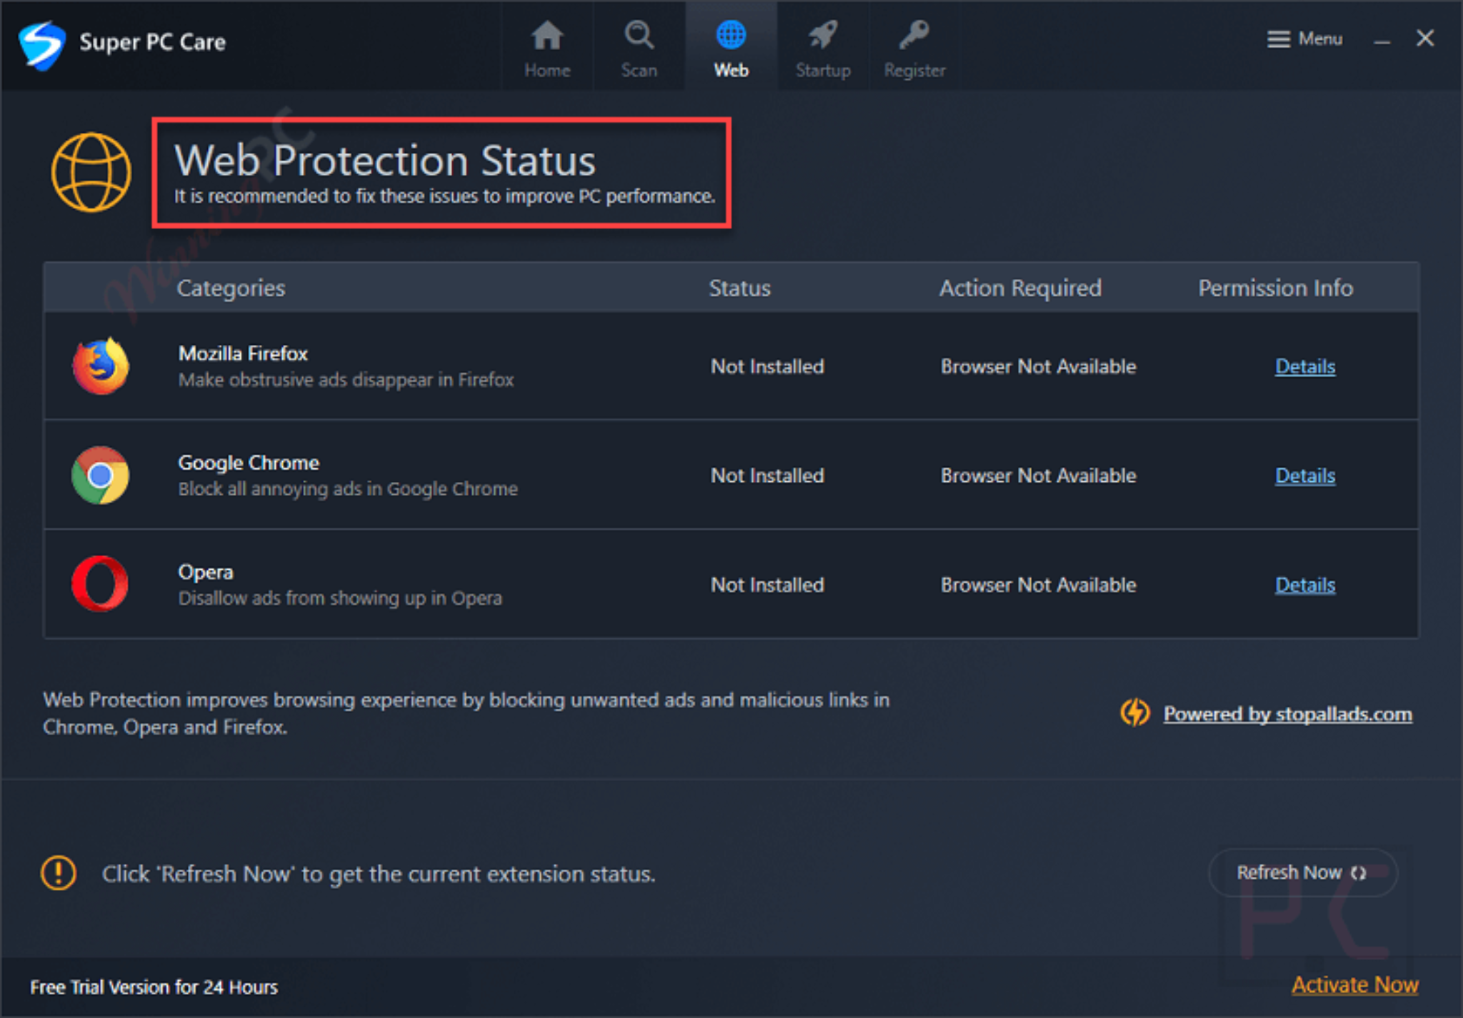Select the Google Chrome row title
This screenshot has height=1018, width=1463.
[x=249, y=463]
